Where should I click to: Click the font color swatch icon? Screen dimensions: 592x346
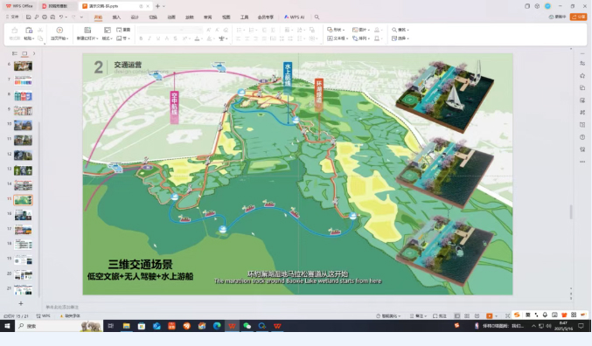coord(197,38)
